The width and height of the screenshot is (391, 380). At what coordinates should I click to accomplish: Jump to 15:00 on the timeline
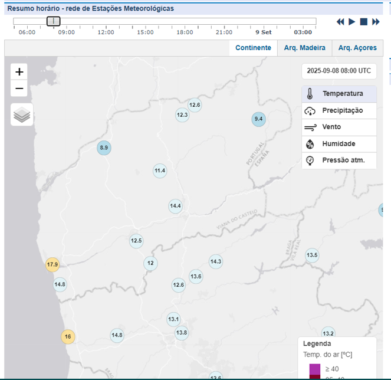tap(145, 32)
